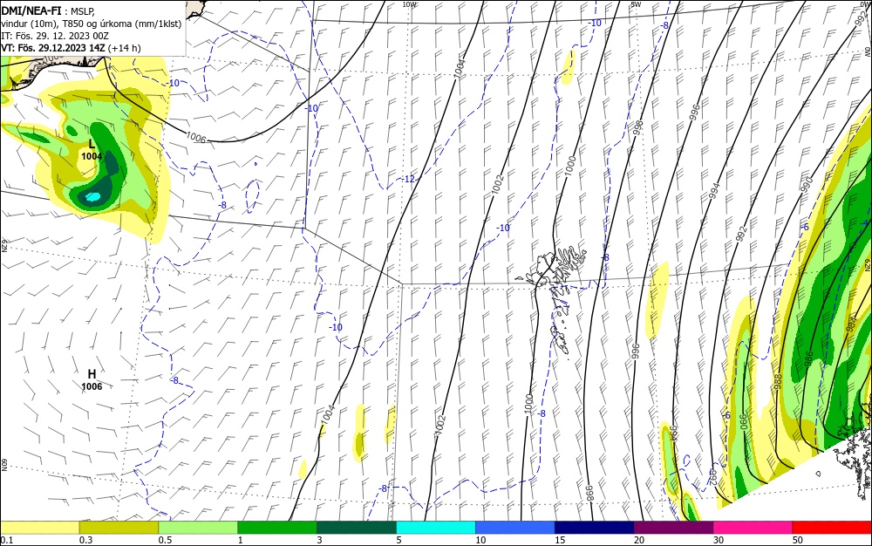Select the pink 30–50 legend swatch
Viewport: 872px width, 546px height.
point(753,528)
